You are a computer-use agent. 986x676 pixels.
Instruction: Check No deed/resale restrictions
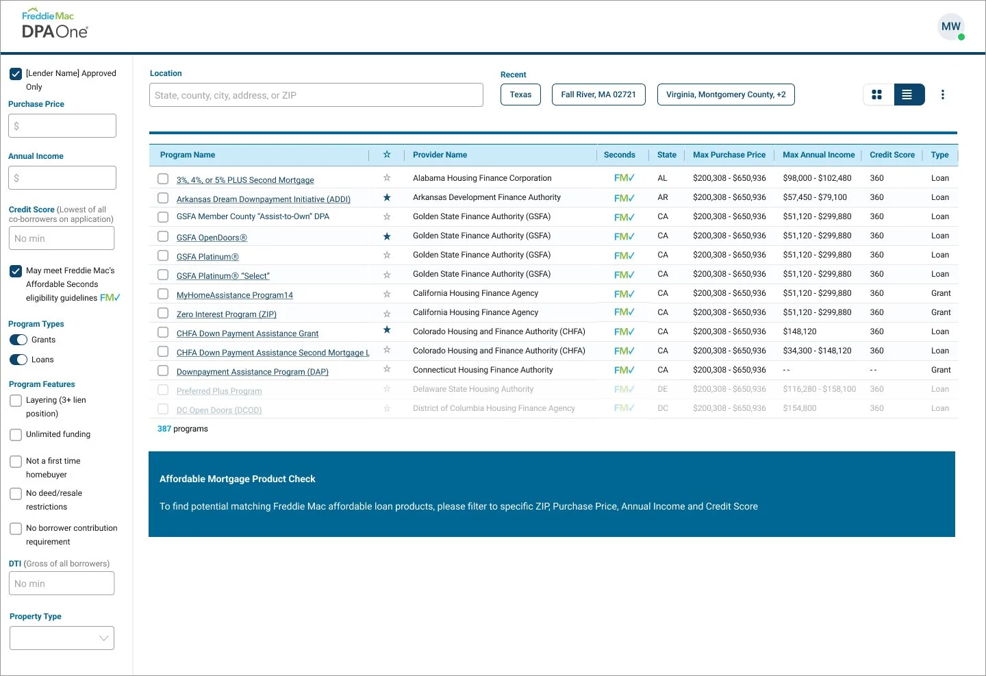[16, 494]
